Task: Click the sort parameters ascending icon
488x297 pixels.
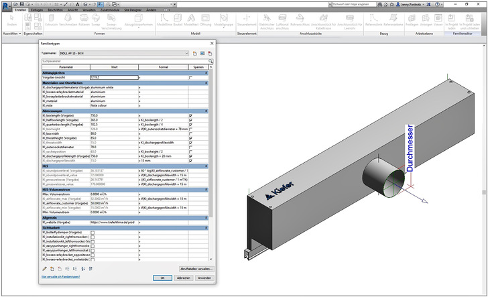Action: [x=84, y=268]
